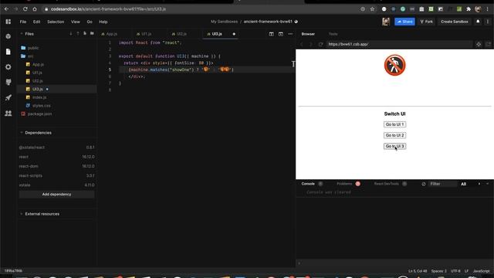Click the Add dependency button
The height and width of the screenshot is (278, 494).
click(56, 195)
